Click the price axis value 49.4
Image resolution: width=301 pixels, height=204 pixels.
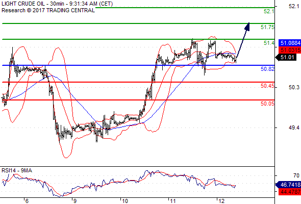click(294, 127)
